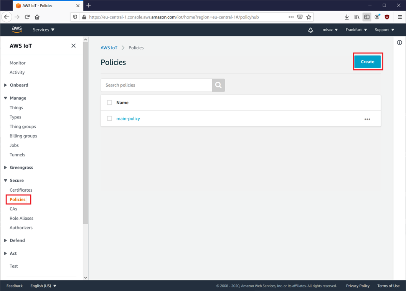Image resolution: width=406 pixels, height=291 pixels.
Task: Bookmark this page with the star icon
Action: click(x=309, y=17)
